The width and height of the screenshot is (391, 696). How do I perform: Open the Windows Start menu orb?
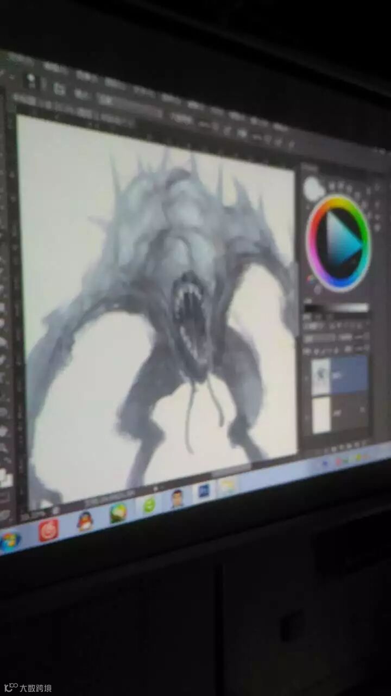pos(9,541)
